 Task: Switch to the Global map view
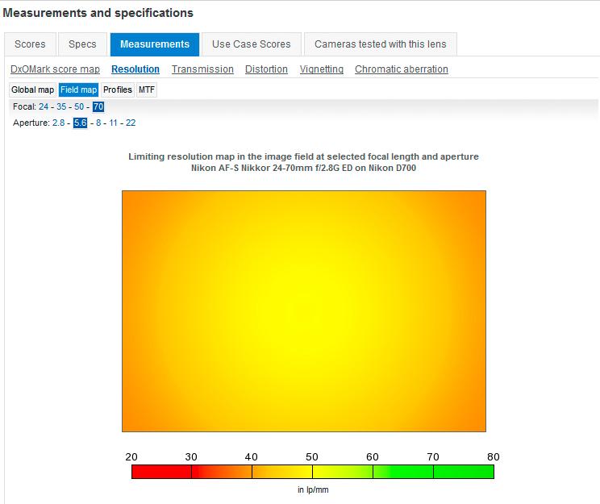(32, 90)
